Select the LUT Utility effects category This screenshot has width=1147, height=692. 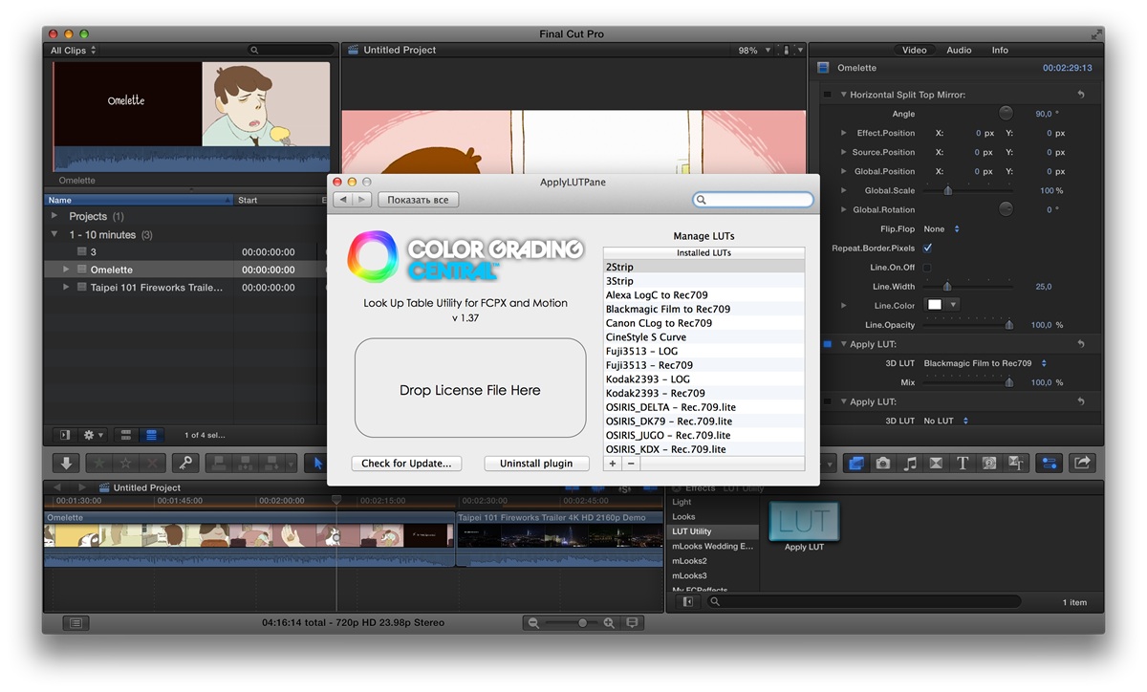point(713,531)
